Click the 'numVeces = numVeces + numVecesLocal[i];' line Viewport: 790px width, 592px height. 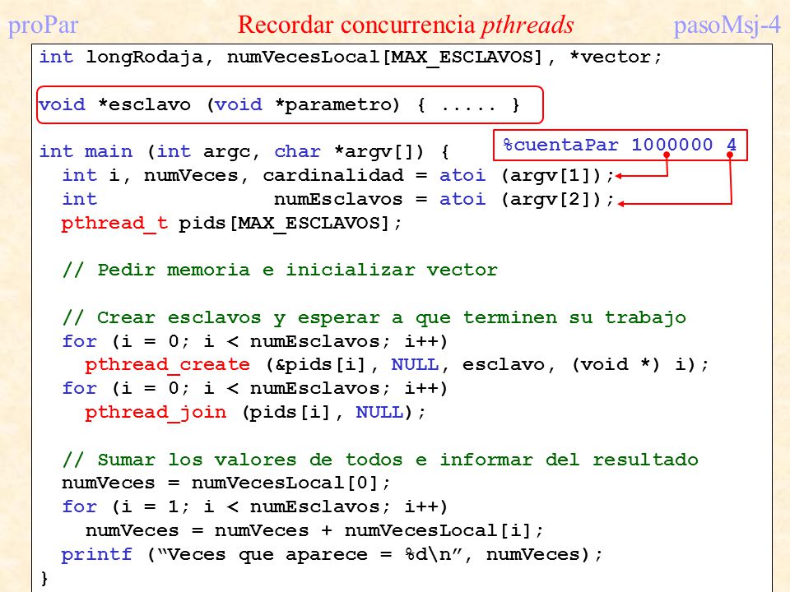click(314, 530)
